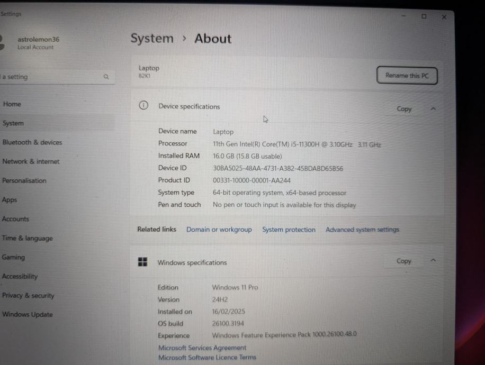Screen dimensions: 485x365
Task: Click the Device specifications info icon
Action: point(143,105)
